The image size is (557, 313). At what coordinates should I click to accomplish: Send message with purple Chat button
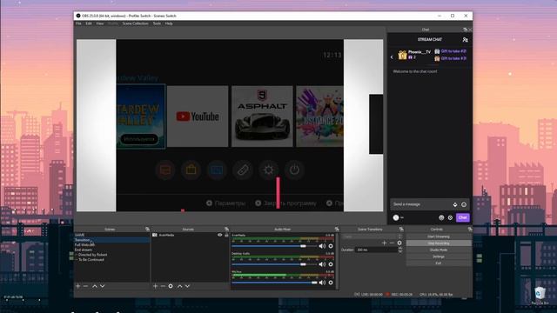[462, 217]
